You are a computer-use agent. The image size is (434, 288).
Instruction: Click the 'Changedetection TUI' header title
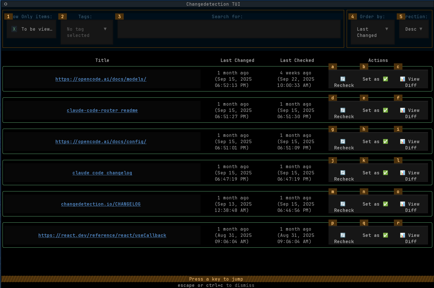(213, 4)
